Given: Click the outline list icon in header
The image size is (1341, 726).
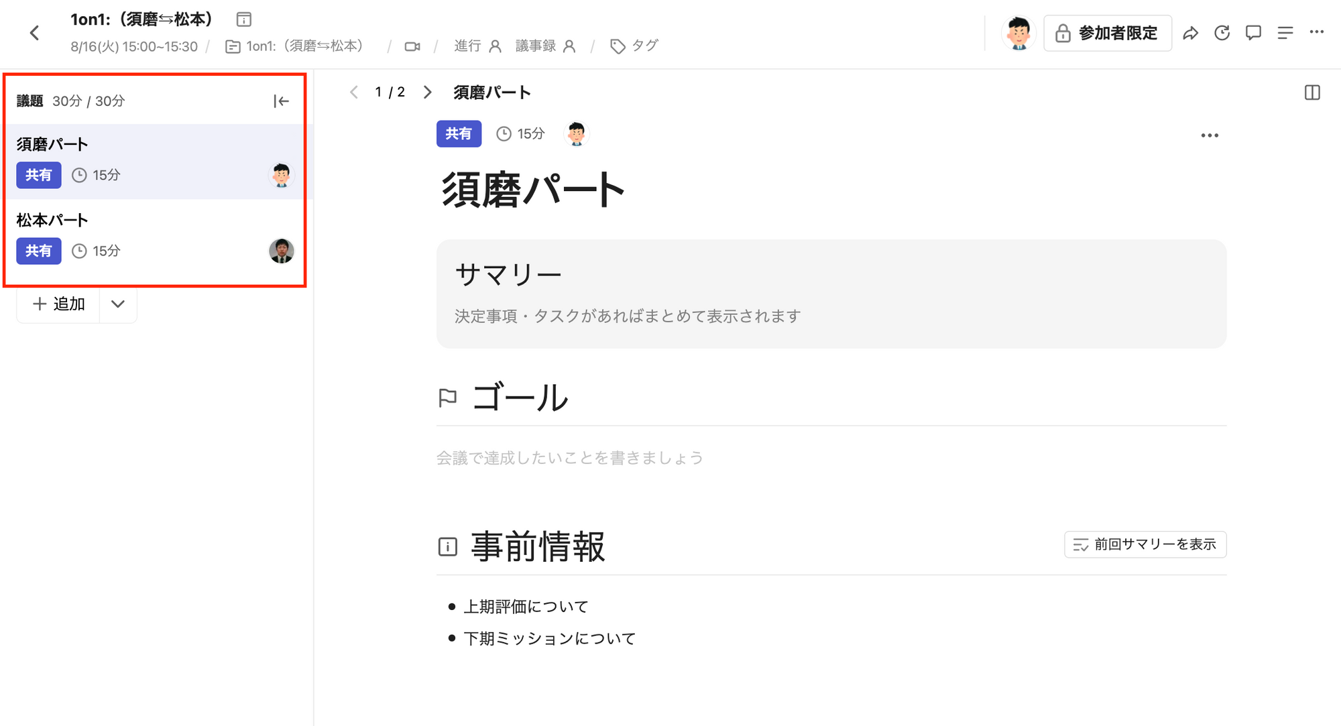Looking at the screenshot, I should coord(1285,33).
